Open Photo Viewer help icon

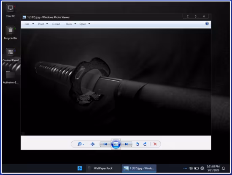[207, 24]
